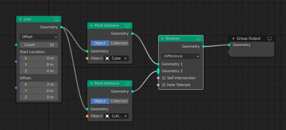This screenshot has height=130, width=286.
Task: Click the Line node preview monitor icon
Action: click(56, 19)
